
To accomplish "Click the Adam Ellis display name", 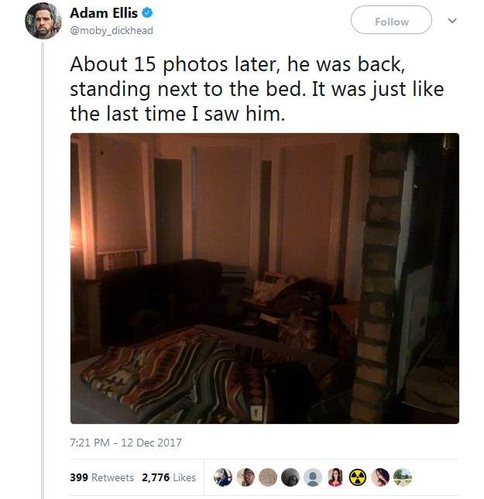I will coord(104,13).
